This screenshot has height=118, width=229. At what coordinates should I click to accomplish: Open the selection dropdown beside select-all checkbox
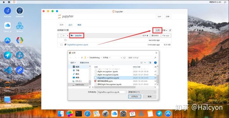[x=67, y=36]
